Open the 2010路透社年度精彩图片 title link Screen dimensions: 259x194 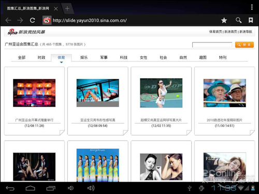pyautogui.click(x=225, y=120)
